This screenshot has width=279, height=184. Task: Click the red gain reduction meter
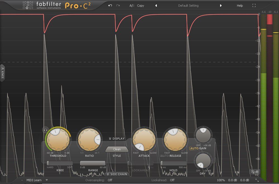(270, 98)
